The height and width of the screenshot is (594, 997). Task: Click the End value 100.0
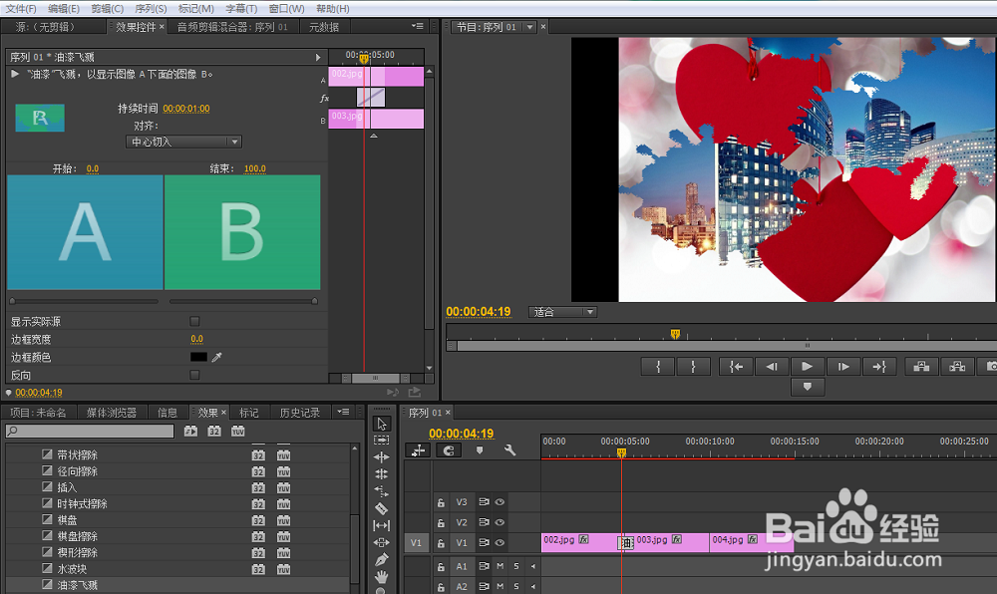(x=255, y=169)
